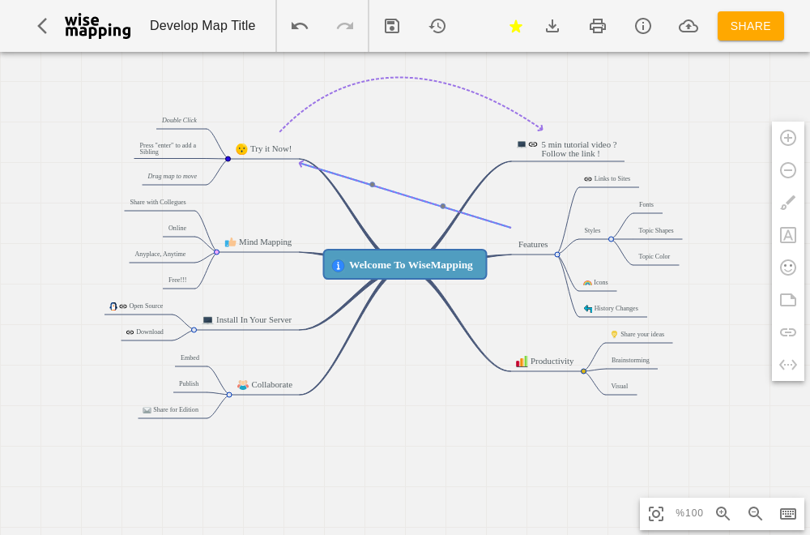
Task: Collapse Install In Your Server branch connector
Action: [x=194, y=330]
